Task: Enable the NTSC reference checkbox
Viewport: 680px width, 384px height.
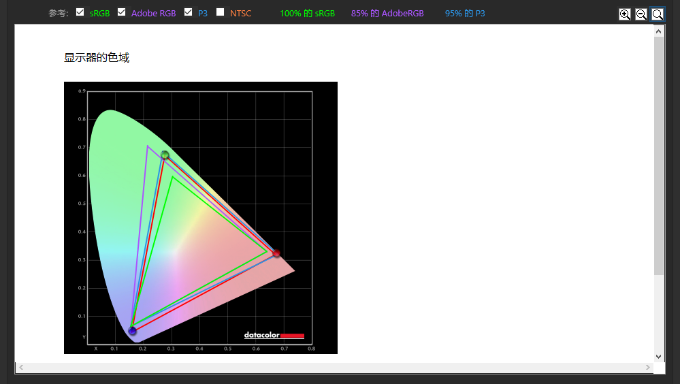Action: pyautogui.click(x=221, y=12)
